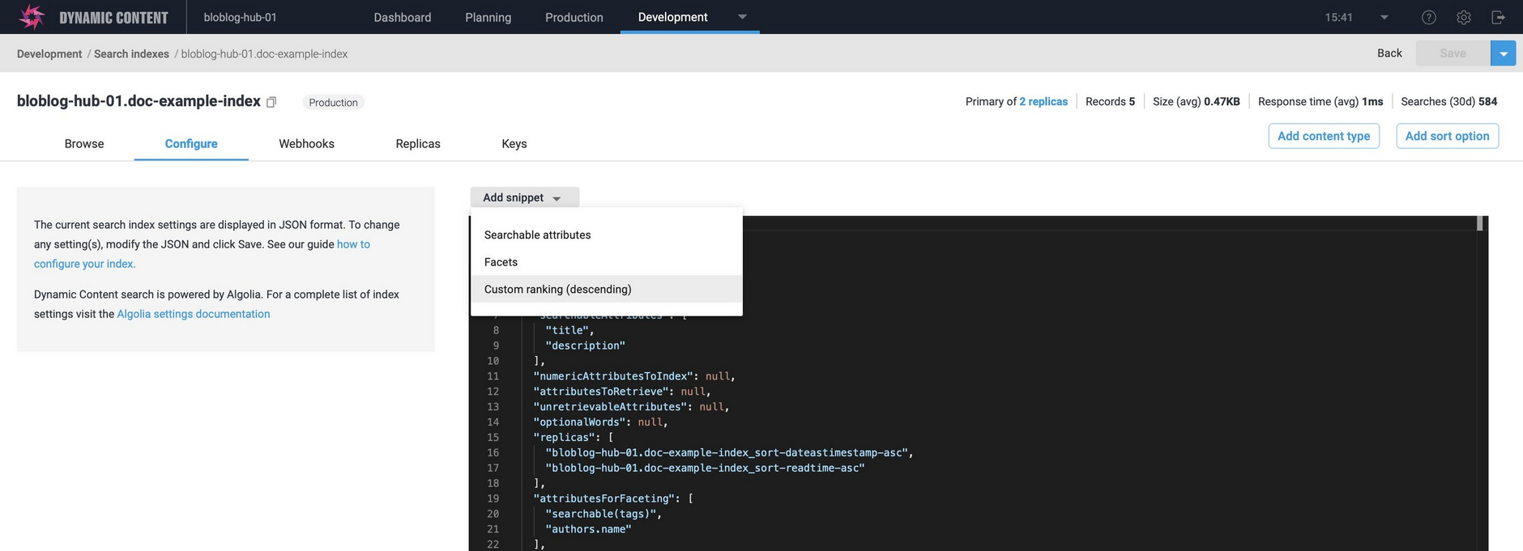
Task: Click the Back button
Action: (1389, 53)
